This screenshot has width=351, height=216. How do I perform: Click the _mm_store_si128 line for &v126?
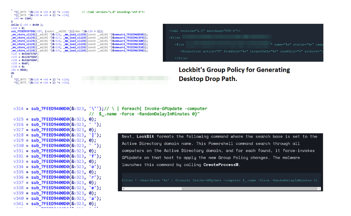[80, 35]
